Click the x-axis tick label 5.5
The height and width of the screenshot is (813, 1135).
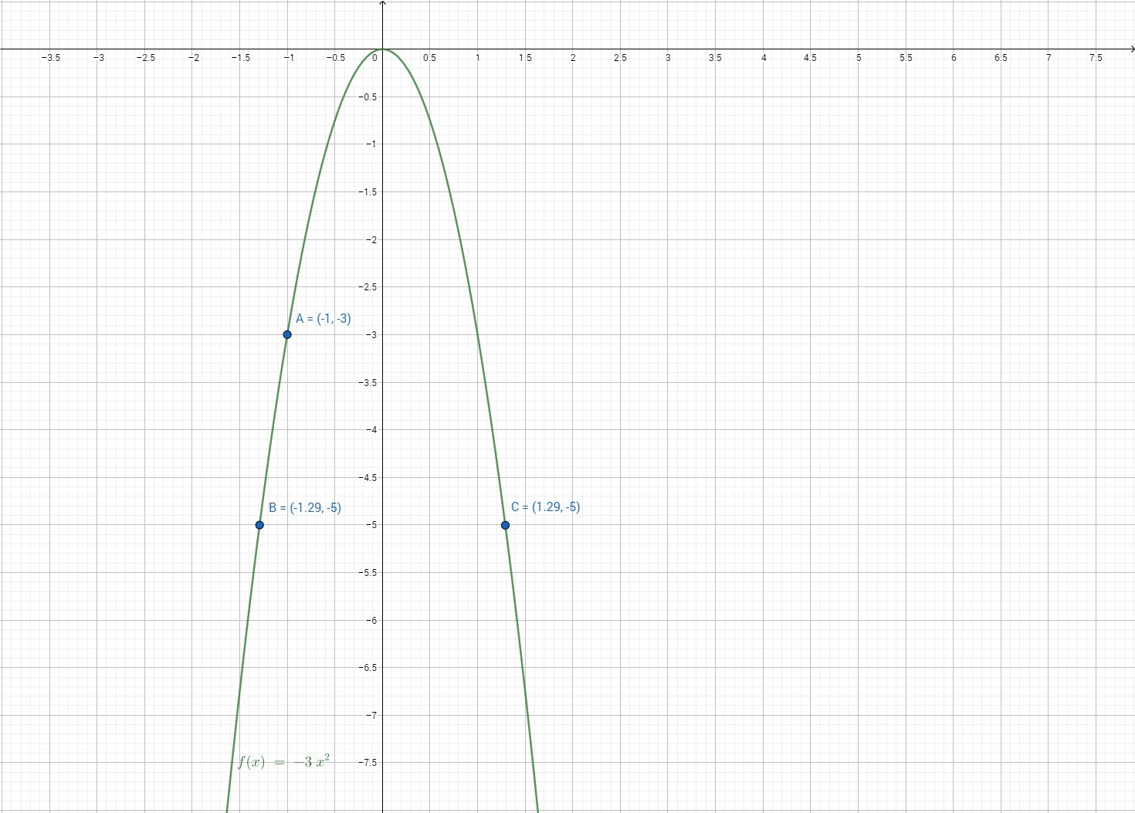point(906,58)
